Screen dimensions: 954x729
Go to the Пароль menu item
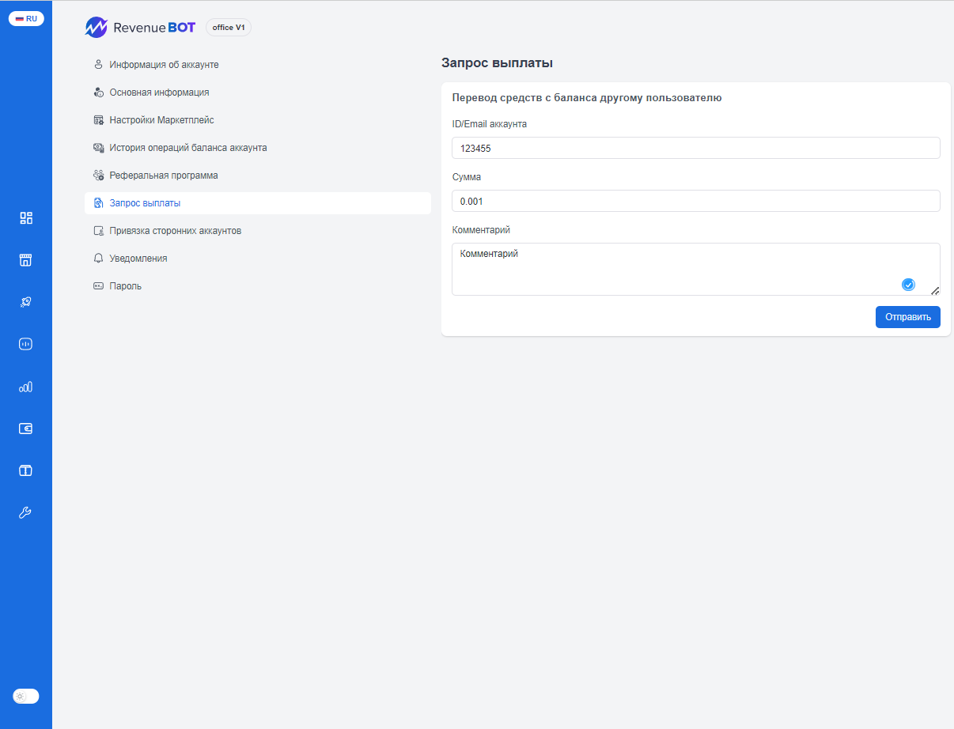[258, 286]
